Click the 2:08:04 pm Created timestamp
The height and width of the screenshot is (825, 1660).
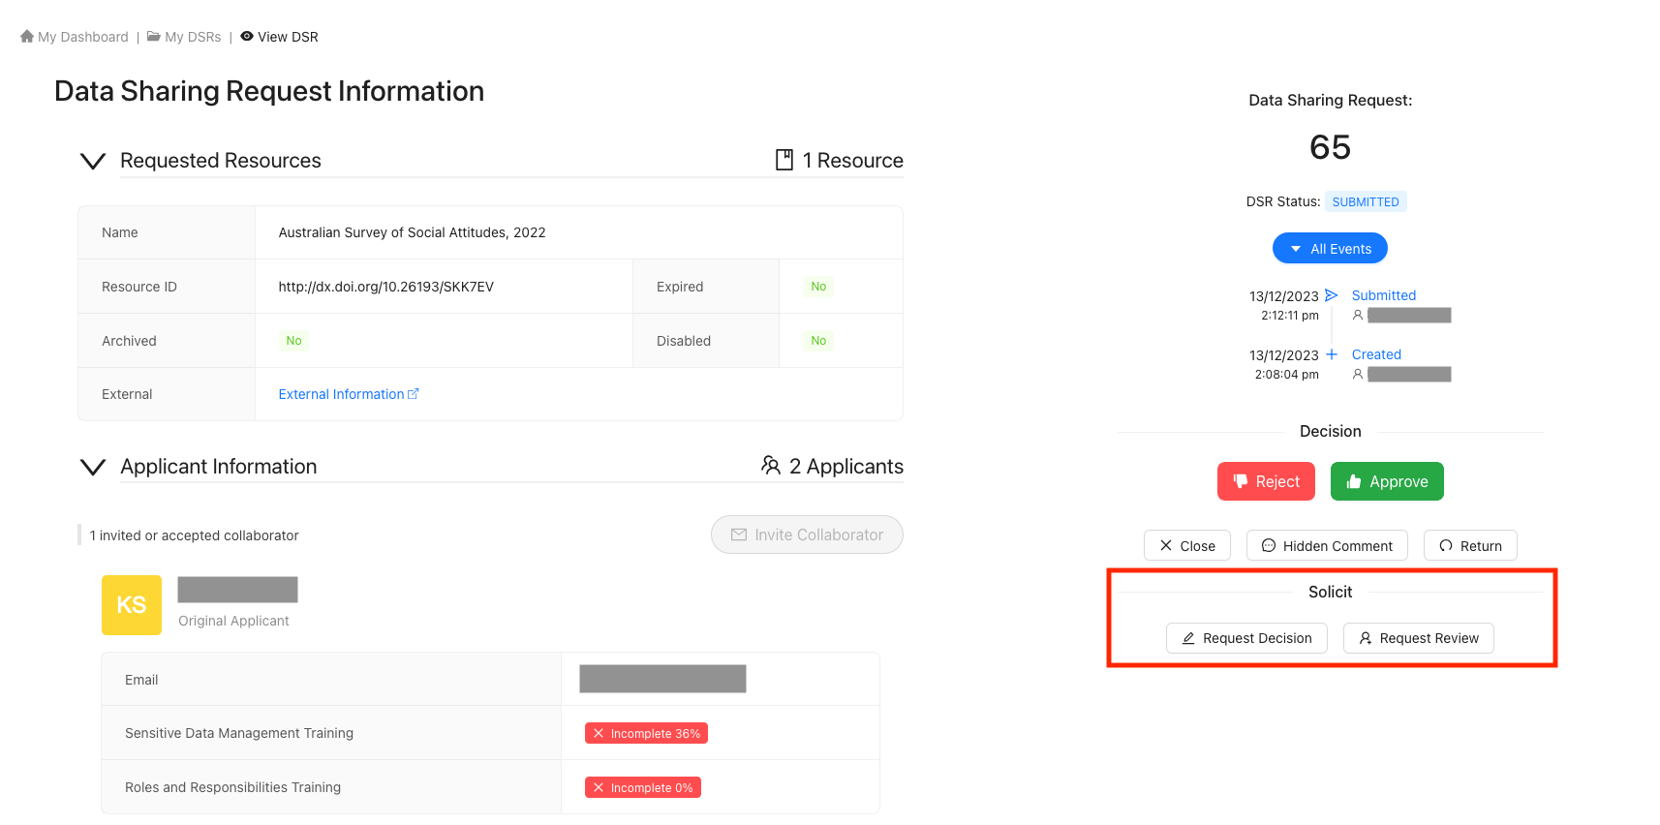click(x=1287, y=375)
